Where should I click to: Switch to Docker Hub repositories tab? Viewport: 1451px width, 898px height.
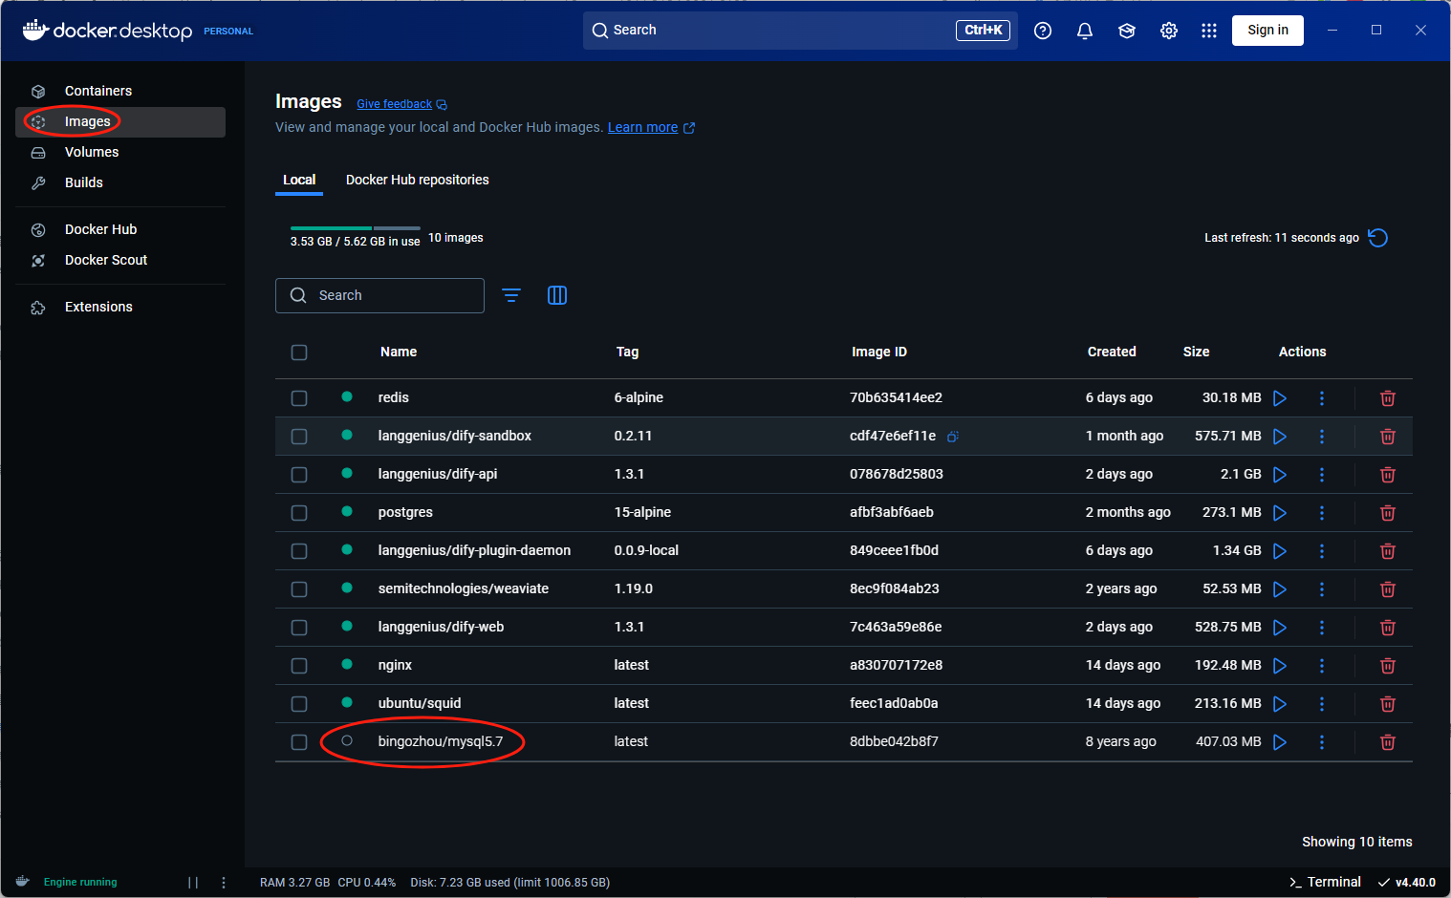(x=417, y=180)
